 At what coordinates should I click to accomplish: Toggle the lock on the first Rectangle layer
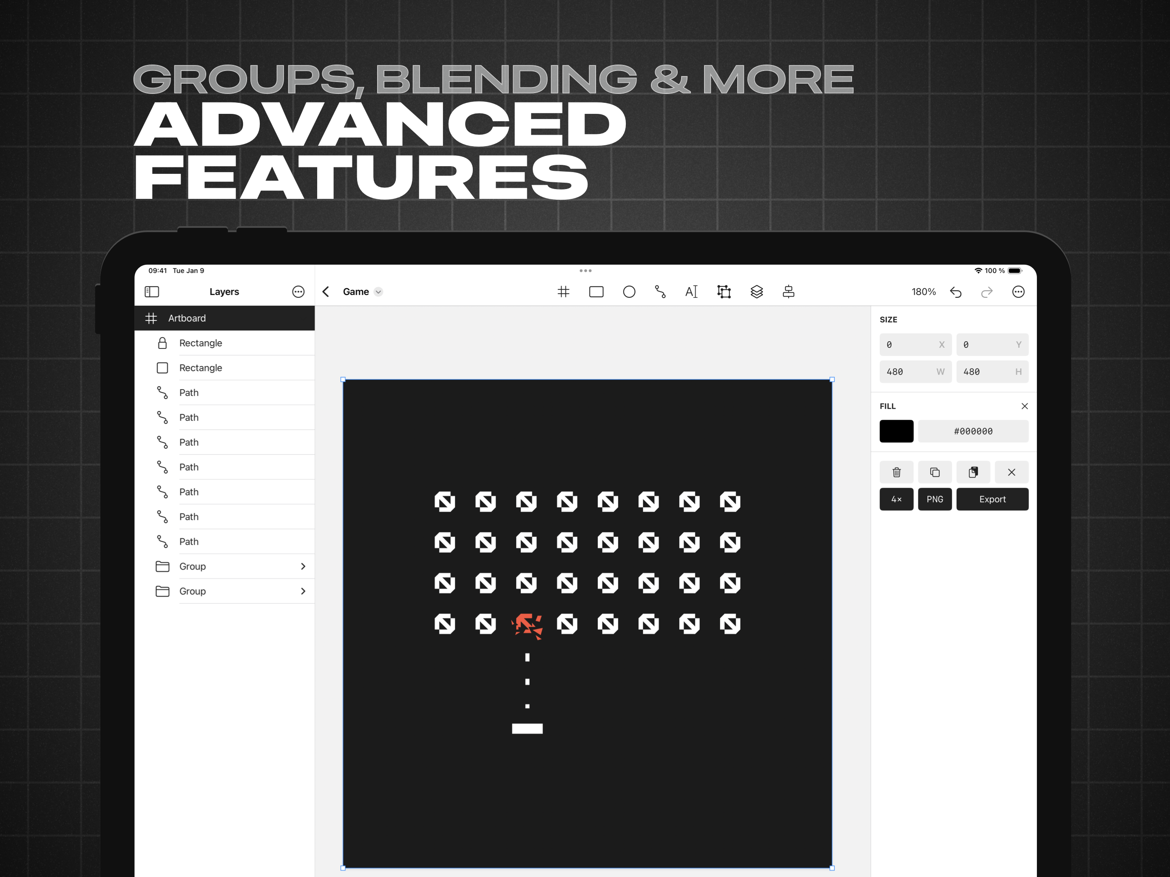point(162,343)
